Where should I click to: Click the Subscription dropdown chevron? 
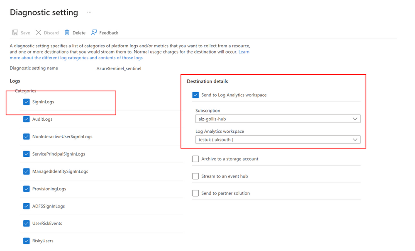coord(355,119)
